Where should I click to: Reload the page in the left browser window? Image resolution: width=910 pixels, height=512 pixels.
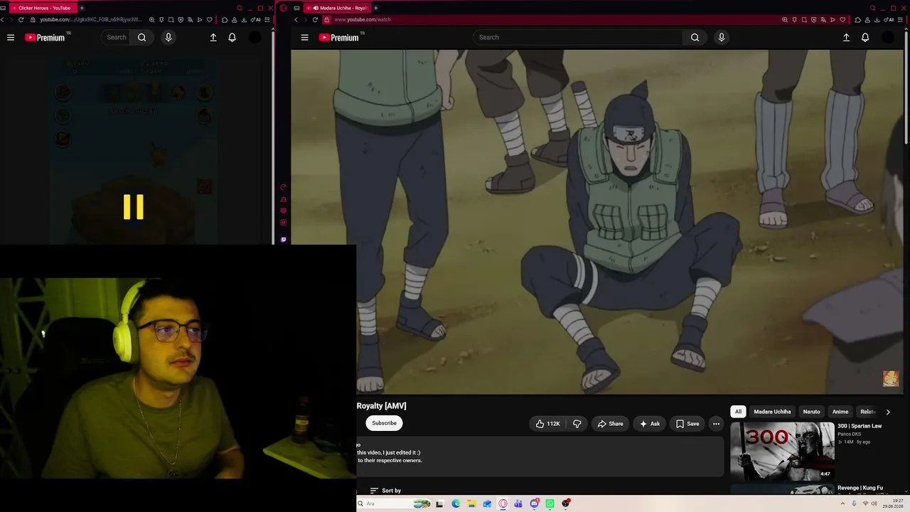pyautogui.click(x=21, y=20)
